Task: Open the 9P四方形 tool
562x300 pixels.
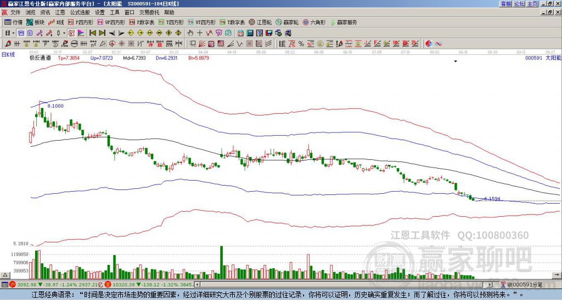Action: [x=111, y=22]
